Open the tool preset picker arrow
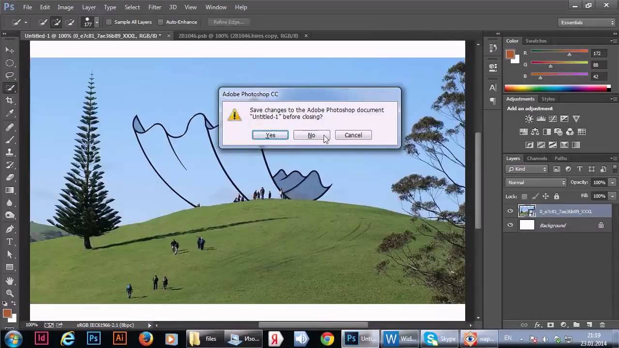Image resolution: width=619 pixels, height=348 pixels. 26,22
